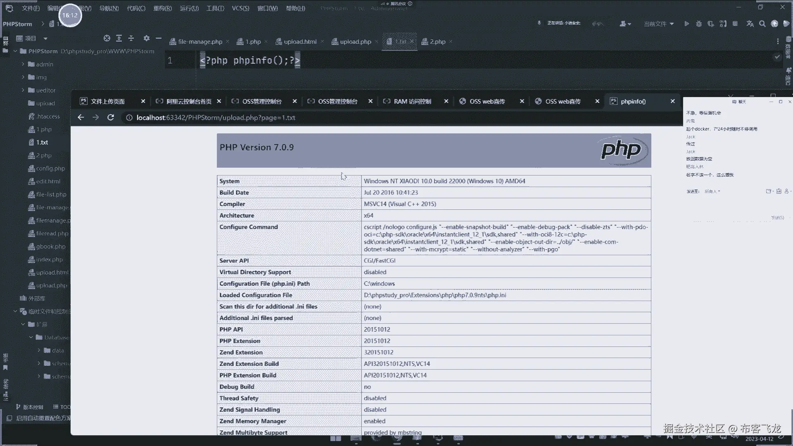Click the Debug bug icon in the toolbar

pyautogui.click(x=698, y=24)
